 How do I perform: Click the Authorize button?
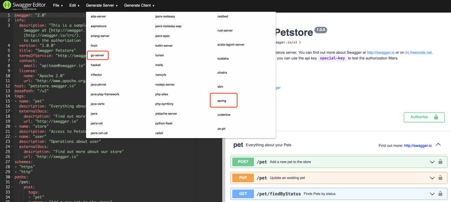point(424,117)
